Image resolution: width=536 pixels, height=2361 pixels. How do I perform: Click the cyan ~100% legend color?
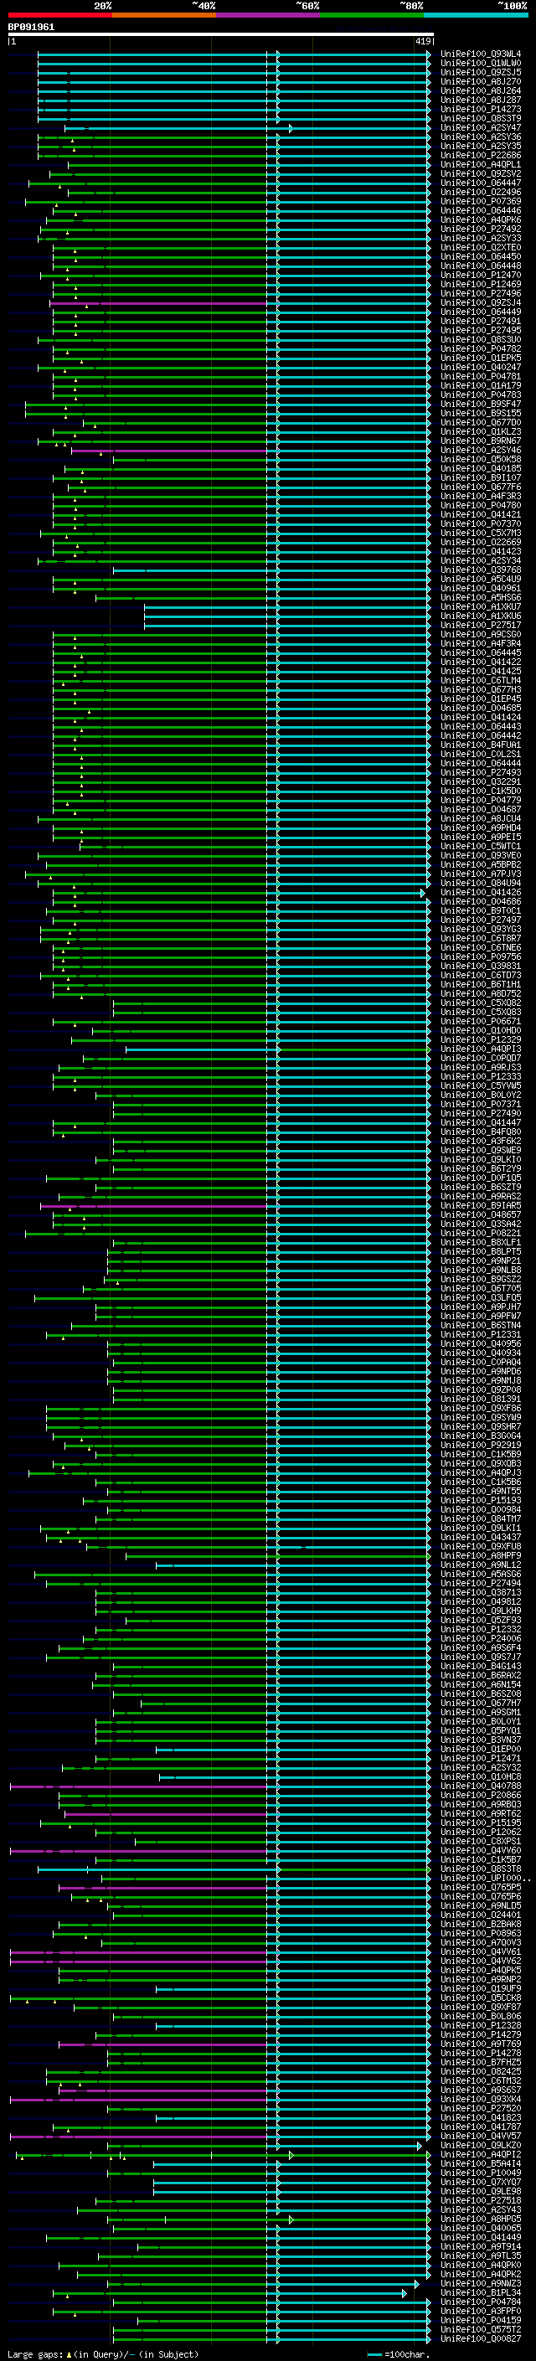click(477, 15)
